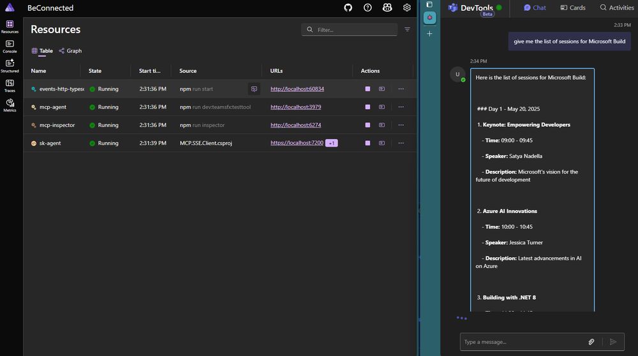Switch to the Graph view tab

pos(70,51)
